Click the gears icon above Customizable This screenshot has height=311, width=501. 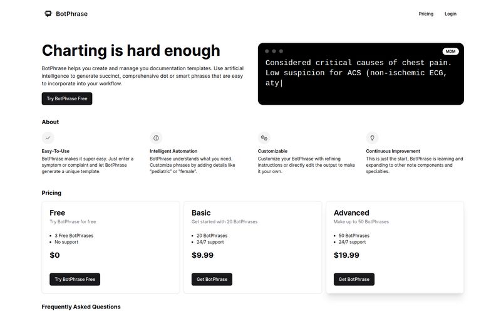264,138
